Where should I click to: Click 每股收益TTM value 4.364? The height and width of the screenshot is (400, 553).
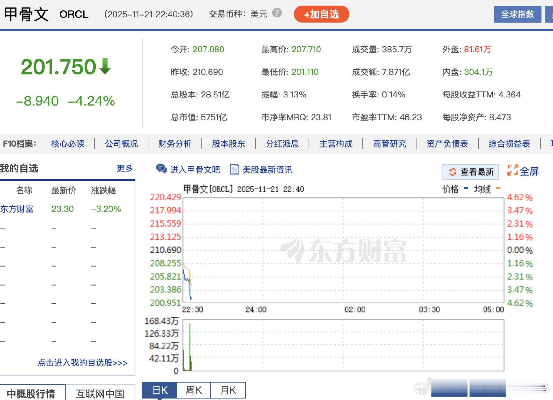click(510, 94)
